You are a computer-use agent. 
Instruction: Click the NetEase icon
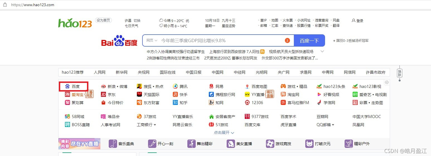[211, 87]
